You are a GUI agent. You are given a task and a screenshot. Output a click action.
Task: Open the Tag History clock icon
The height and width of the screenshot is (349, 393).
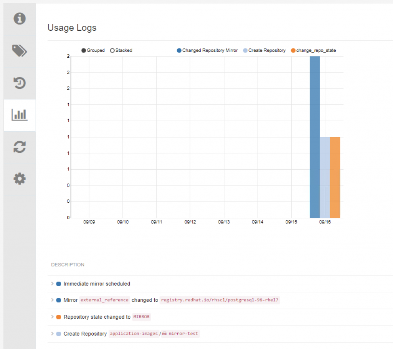point(20,83)
